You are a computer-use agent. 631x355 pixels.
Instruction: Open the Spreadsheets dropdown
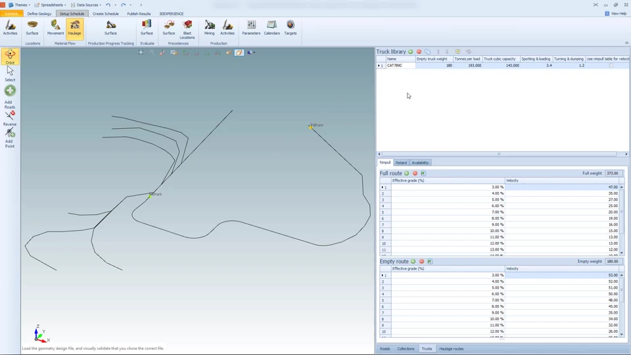[x=51, y=5]
